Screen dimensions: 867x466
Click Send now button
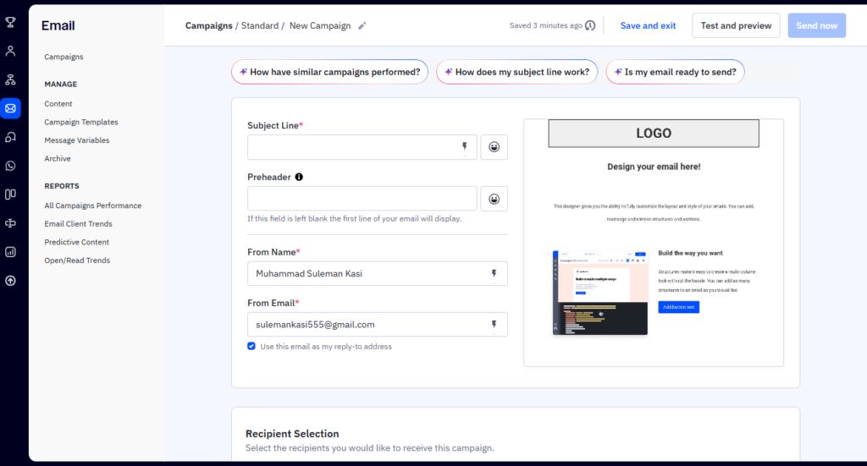tap(817, 25)
